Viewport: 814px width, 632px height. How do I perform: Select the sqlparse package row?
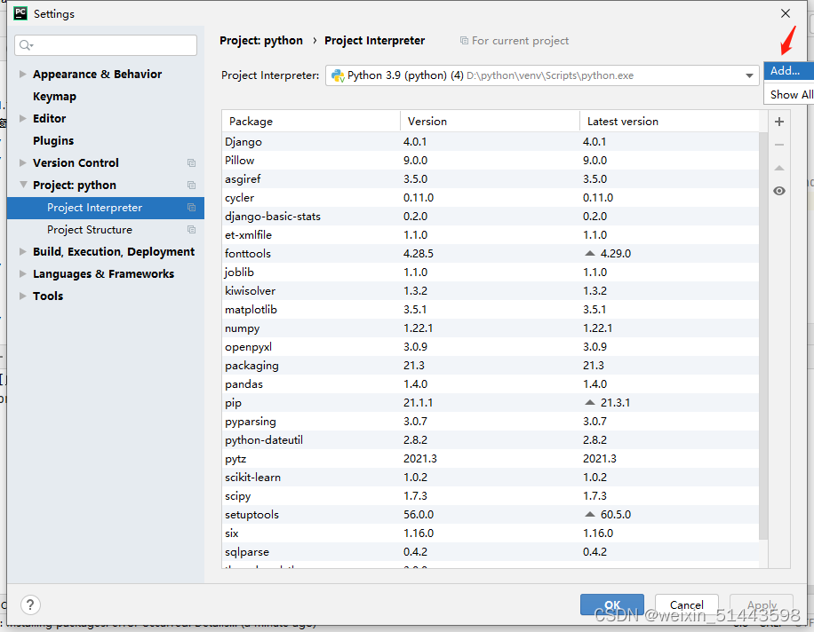[x=490, y=552]
